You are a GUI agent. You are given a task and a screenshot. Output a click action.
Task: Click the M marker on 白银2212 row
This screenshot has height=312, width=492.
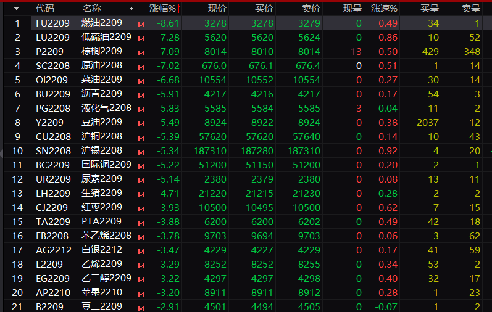[141, 251]
